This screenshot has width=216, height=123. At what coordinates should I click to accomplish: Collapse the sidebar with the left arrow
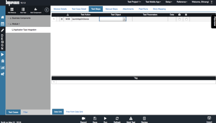[47, 10]
